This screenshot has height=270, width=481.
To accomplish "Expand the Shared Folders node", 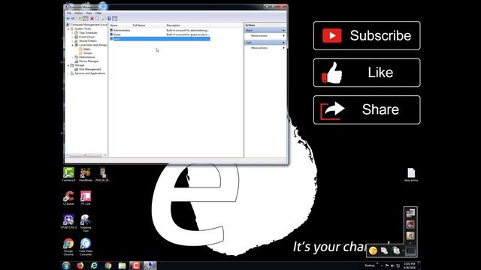I will 73,40.
